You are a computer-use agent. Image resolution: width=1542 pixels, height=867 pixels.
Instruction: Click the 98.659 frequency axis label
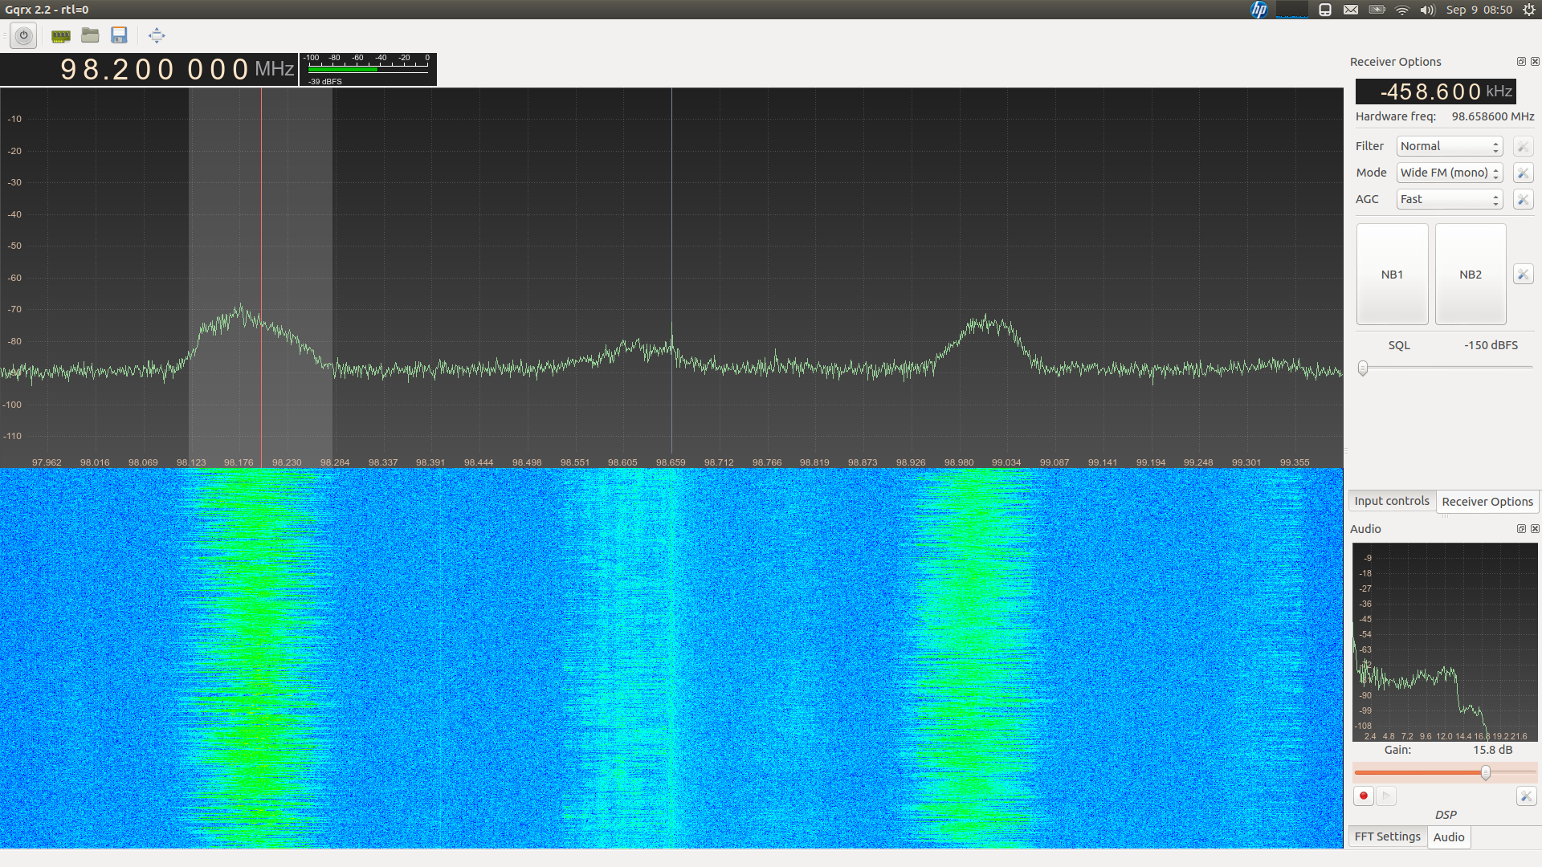(671, 463)
